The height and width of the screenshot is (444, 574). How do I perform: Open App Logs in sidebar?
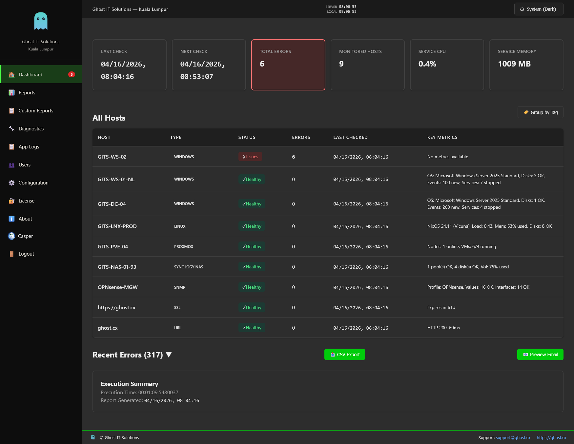coord(41,147)
